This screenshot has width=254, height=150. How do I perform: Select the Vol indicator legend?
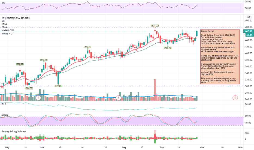pos(3,21)
